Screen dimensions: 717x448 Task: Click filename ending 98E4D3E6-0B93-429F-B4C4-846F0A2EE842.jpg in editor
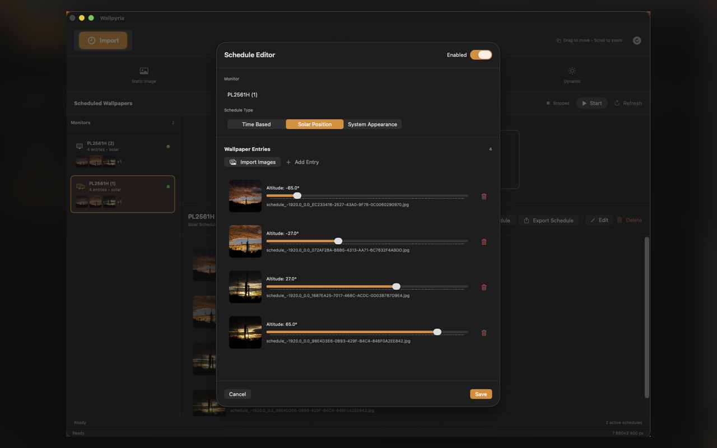[338, 341]
